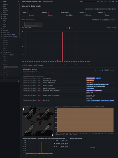Go to Explore
This screenshot has width=118, height=158.
click(4, 17)
